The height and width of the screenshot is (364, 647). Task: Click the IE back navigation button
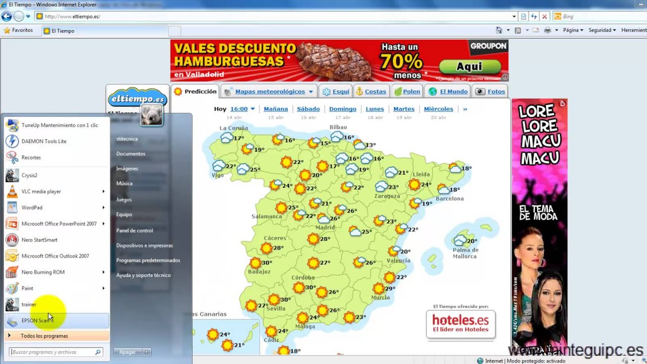click(x=7, y=16)
